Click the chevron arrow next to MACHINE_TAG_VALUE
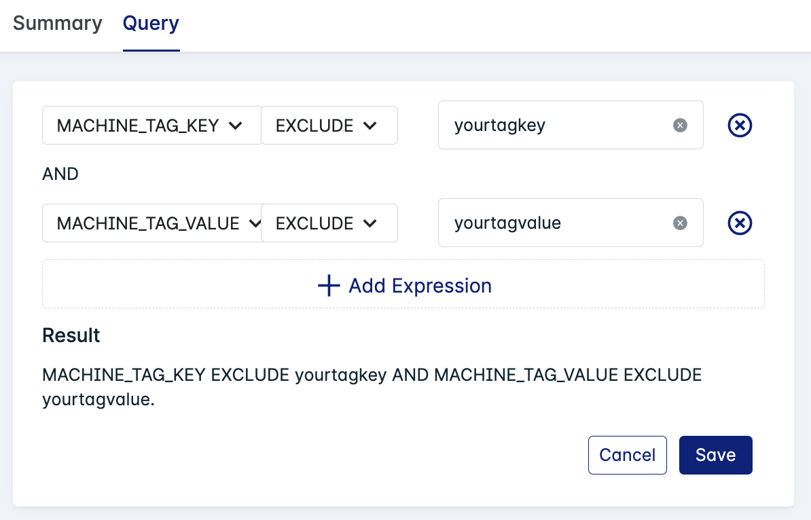 tap(255, 223)
